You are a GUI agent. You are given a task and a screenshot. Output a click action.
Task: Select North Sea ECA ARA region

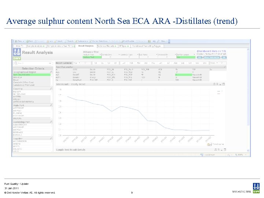[32, 75]
